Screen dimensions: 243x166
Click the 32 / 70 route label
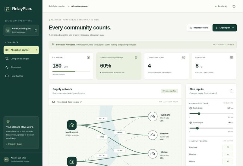102,155
